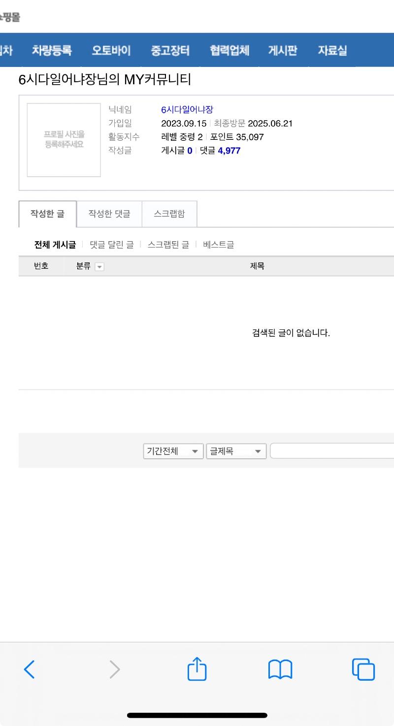Screen dimensions: 394x726
Task: Click the 레벨 중령 2 text
Action: pyautogui.click(x=182, y=137)
